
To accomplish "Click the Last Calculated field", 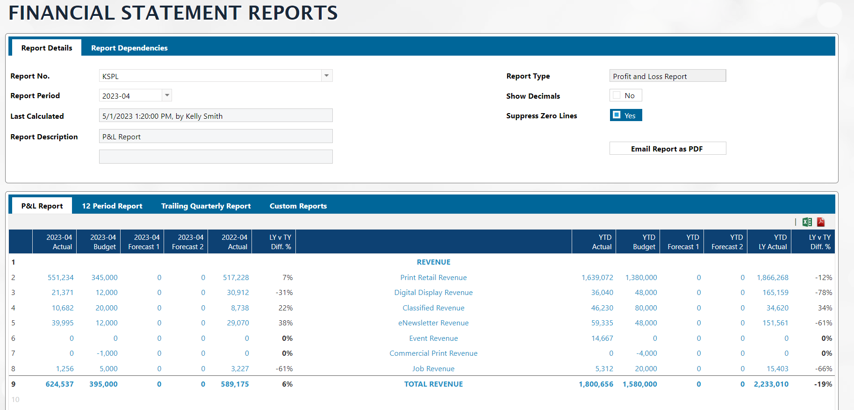I will tap(215, 116).
